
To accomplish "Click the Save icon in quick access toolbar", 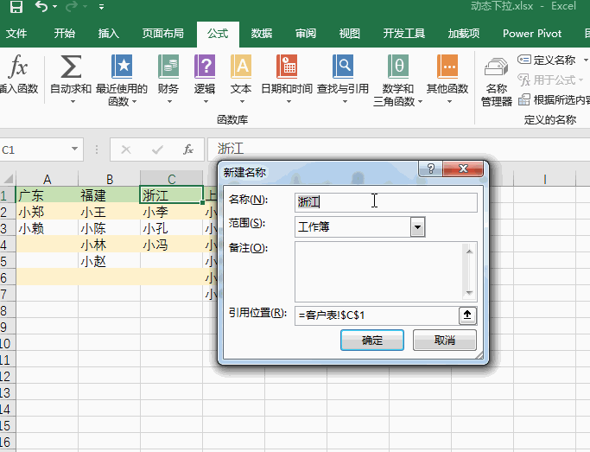I will pos(16,8).
